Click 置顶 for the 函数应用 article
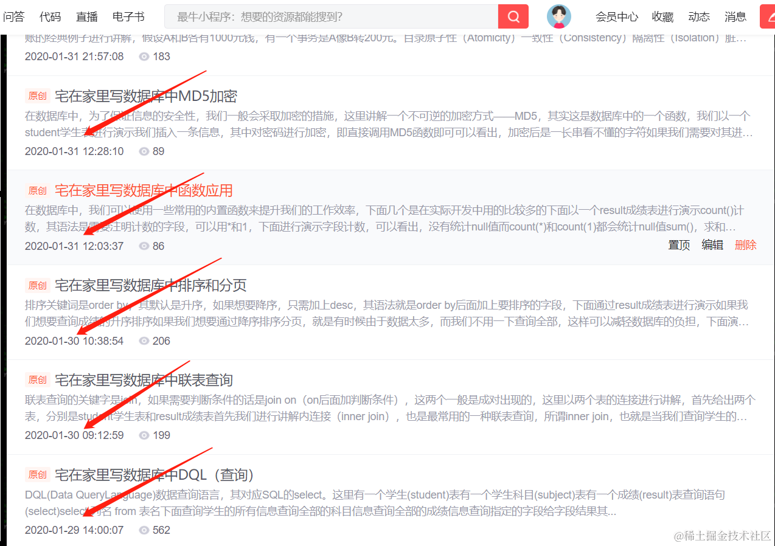Image resolution: width=775 pixels, height=546 pixels. click(679, 245)
